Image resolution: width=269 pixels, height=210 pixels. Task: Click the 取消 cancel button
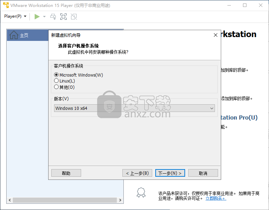coord(203,173)
